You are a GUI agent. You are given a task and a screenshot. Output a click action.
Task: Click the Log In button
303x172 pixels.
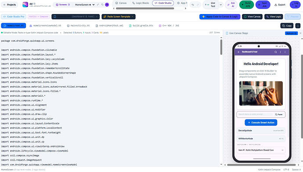pos(295,5)
